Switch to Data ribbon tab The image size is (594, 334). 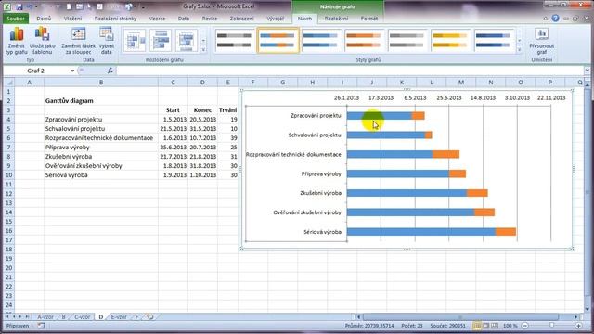[x=184, y=19]
